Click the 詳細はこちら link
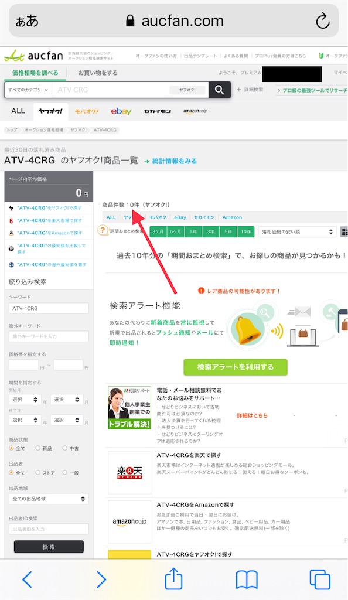Screen dimensions: 348x600 point(252,415)
